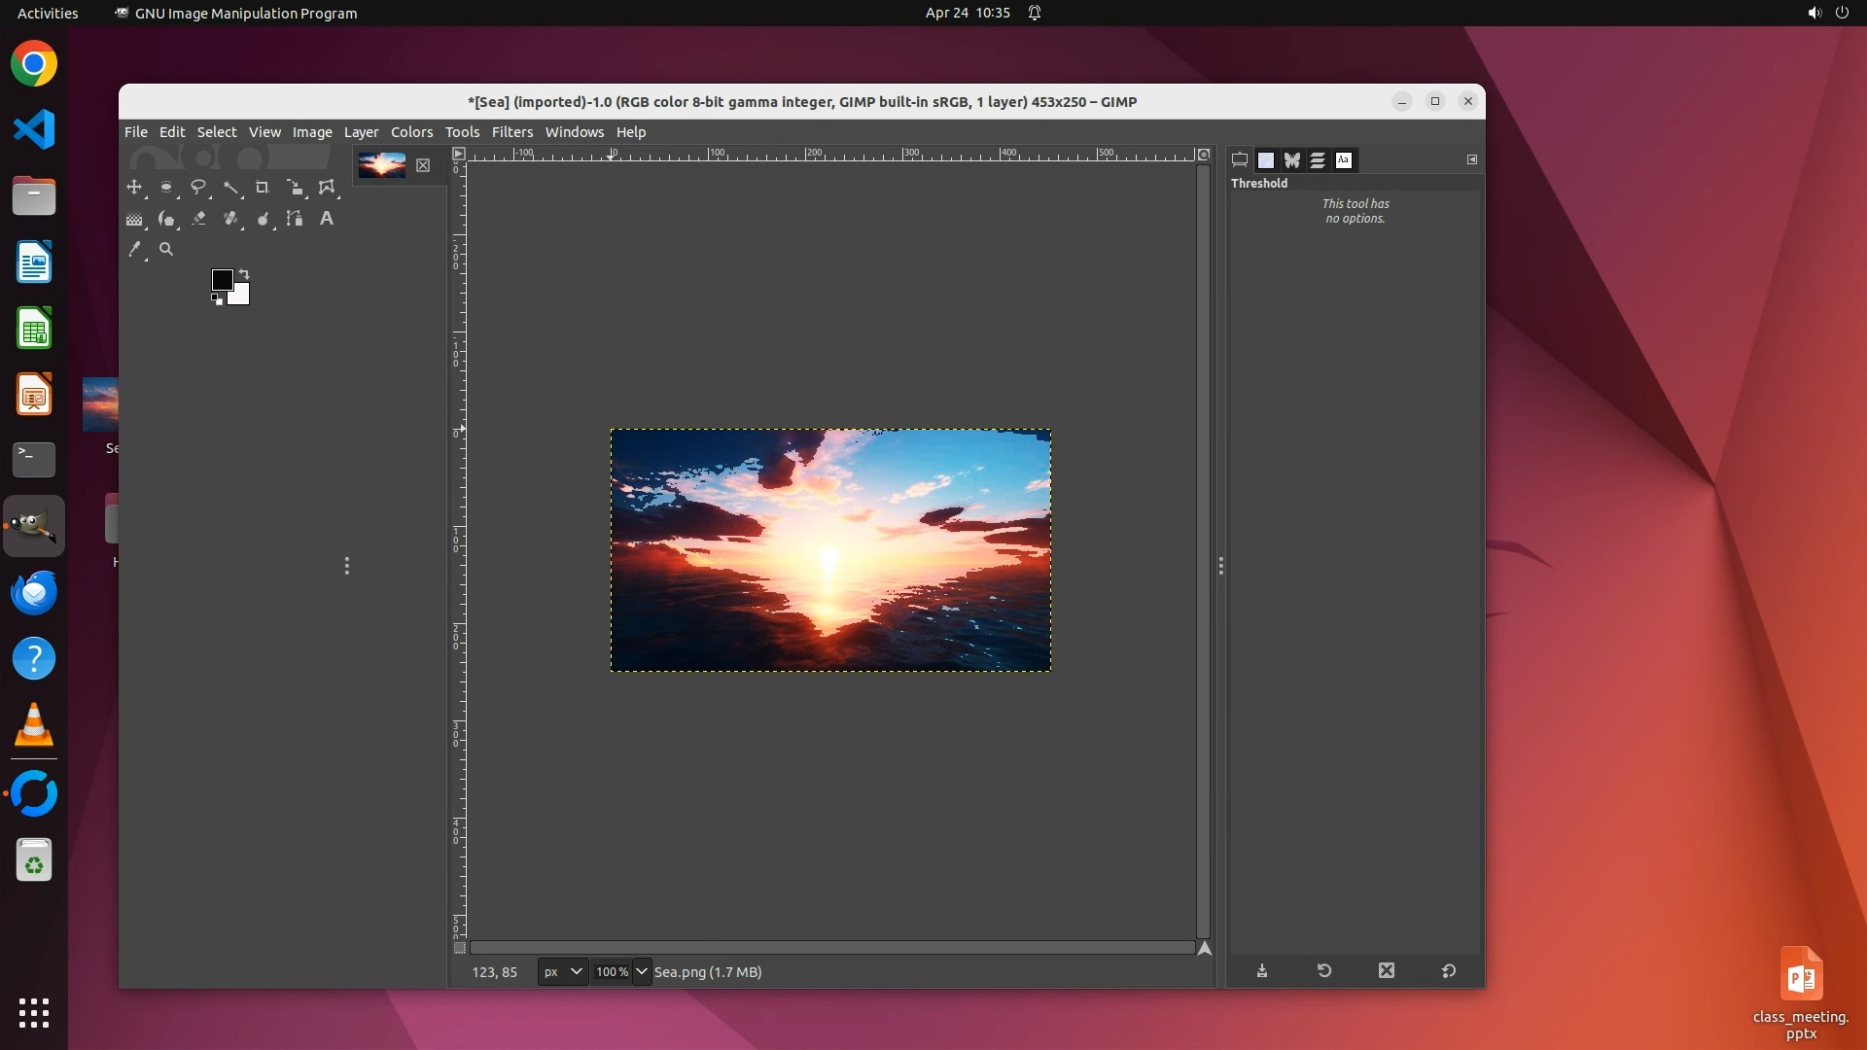Viewport: 1867px width, 1050px height.
Task: Open the px unit dropdown
Action: [563, 972]
